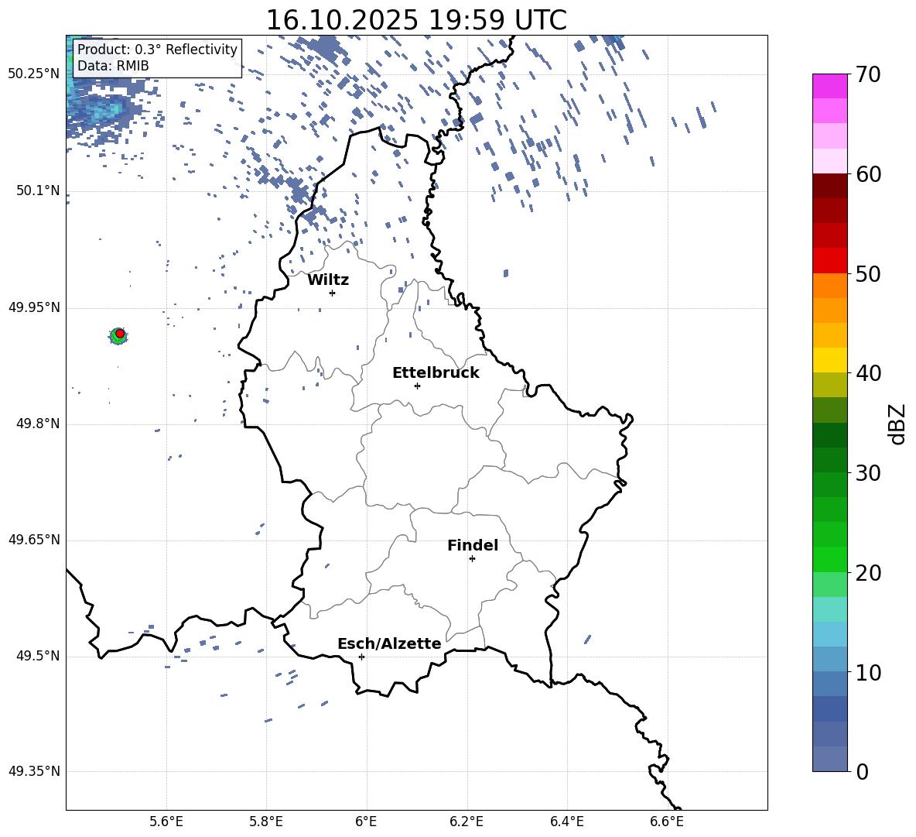Click the 70 colorbar tick label
Viewport: 916px width, 837px height.
pos(868,74)
